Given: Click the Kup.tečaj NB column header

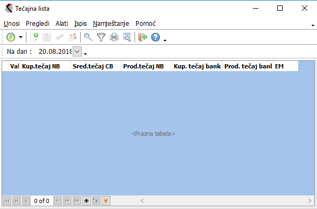Looking at the screenshot, I should pos(46,66).
